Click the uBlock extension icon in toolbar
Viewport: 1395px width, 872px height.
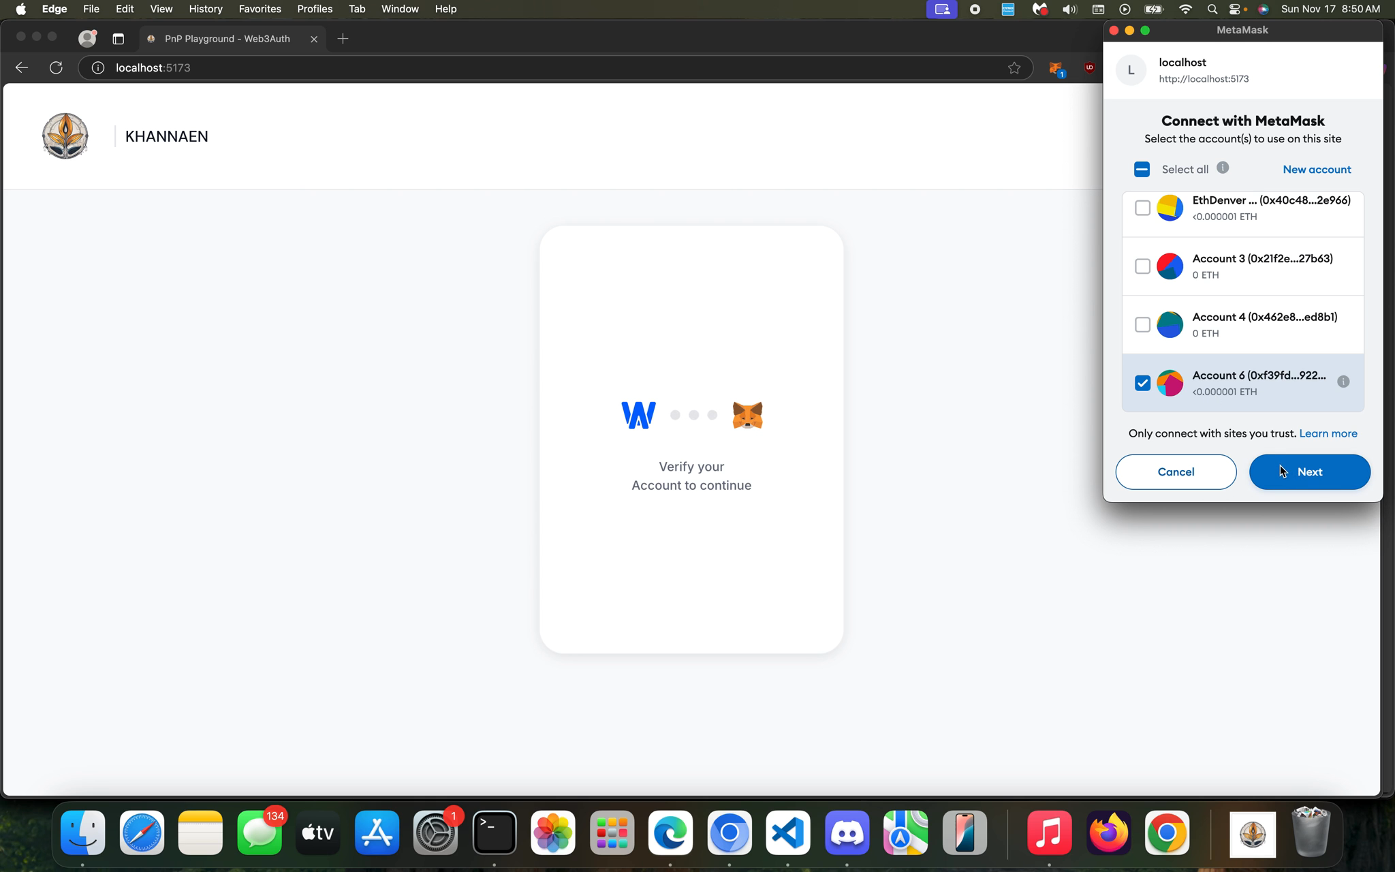1089,67
